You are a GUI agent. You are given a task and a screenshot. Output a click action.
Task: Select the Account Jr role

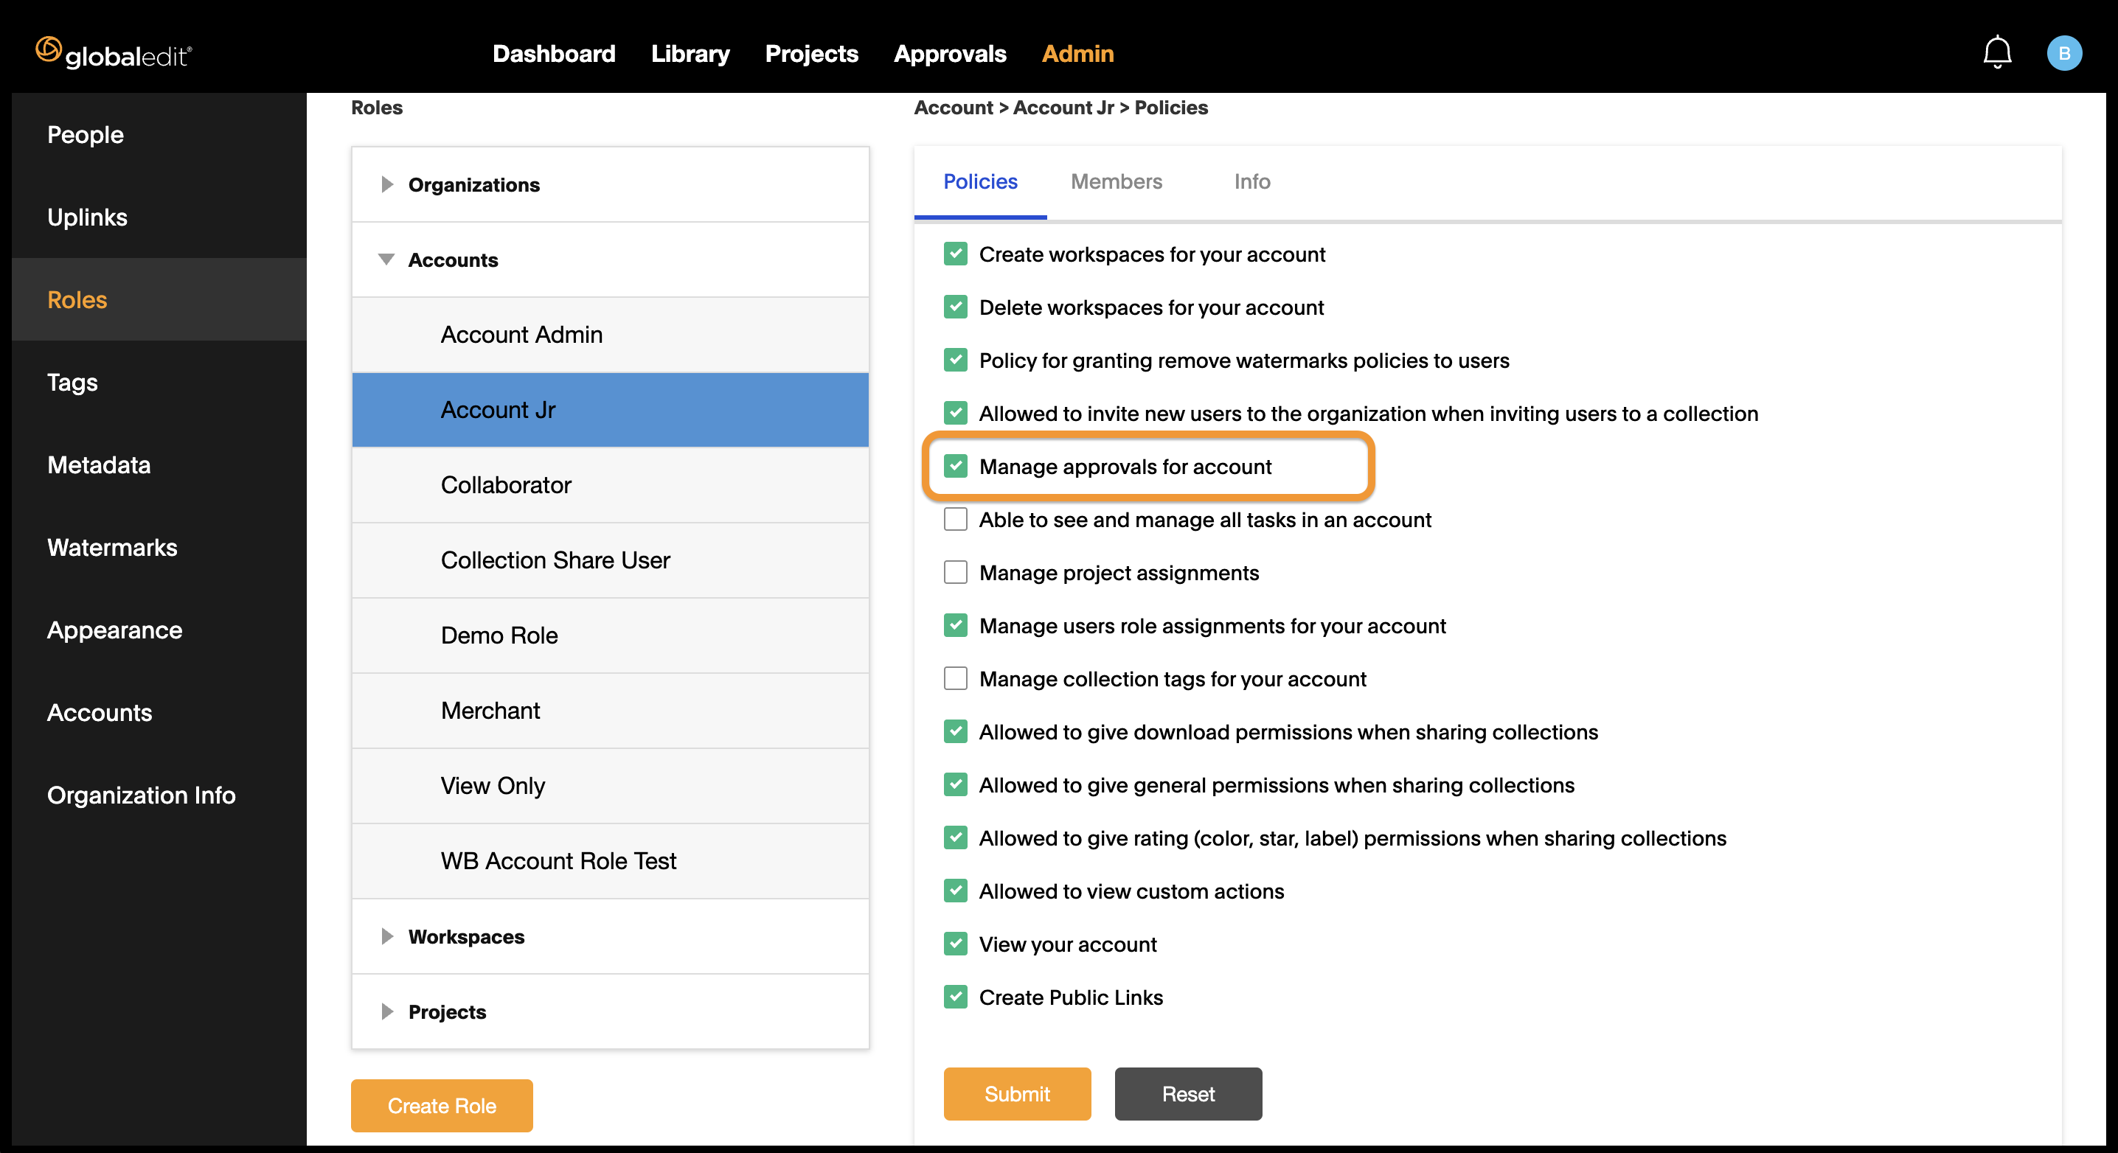click(610, 410)
